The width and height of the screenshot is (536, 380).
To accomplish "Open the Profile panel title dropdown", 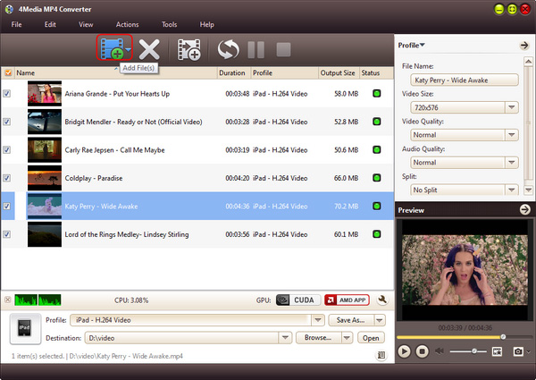I will (412, 45).
